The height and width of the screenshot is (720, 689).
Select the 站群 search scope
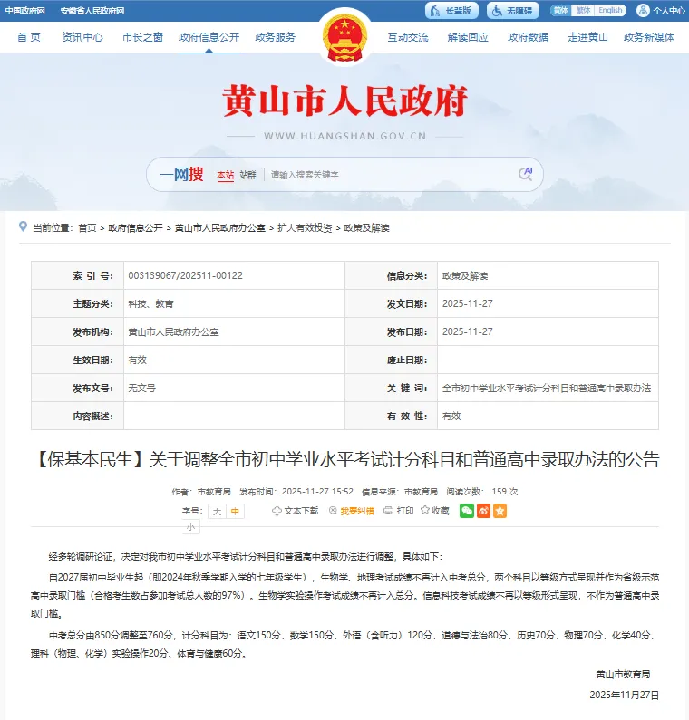tap(247, 175)
